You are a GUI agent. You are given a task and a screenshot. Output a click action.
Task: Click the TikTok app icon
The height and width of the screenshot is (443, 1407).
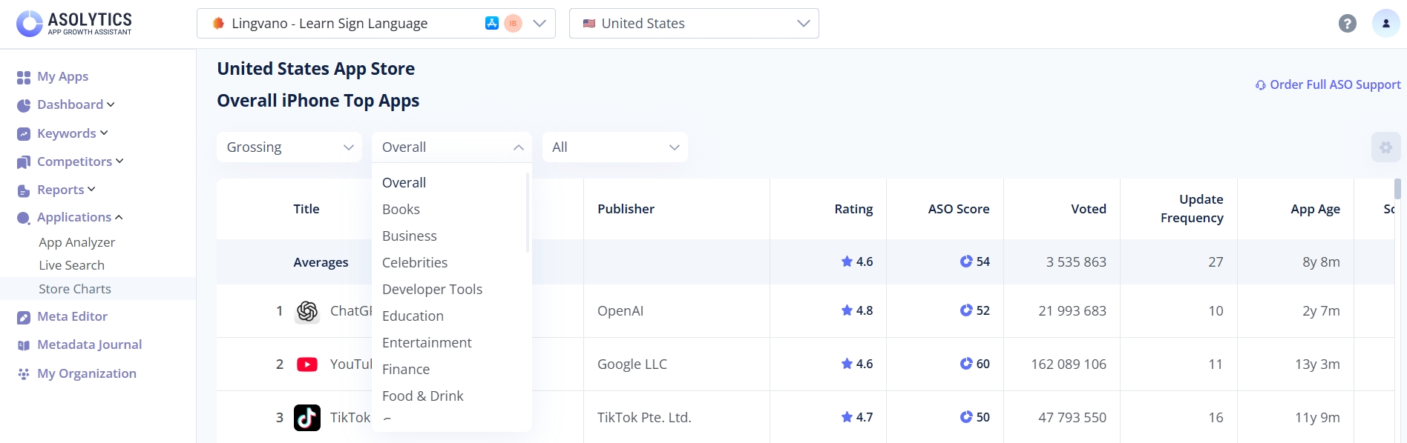coord(307,418)
